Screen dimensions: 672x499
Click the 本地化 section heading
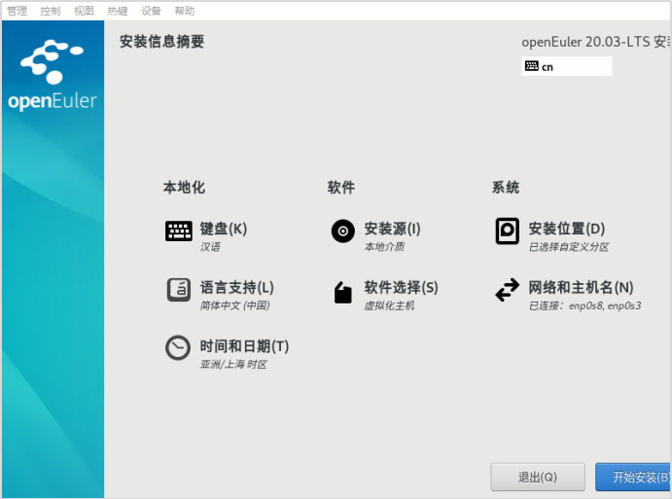(184, 188)
